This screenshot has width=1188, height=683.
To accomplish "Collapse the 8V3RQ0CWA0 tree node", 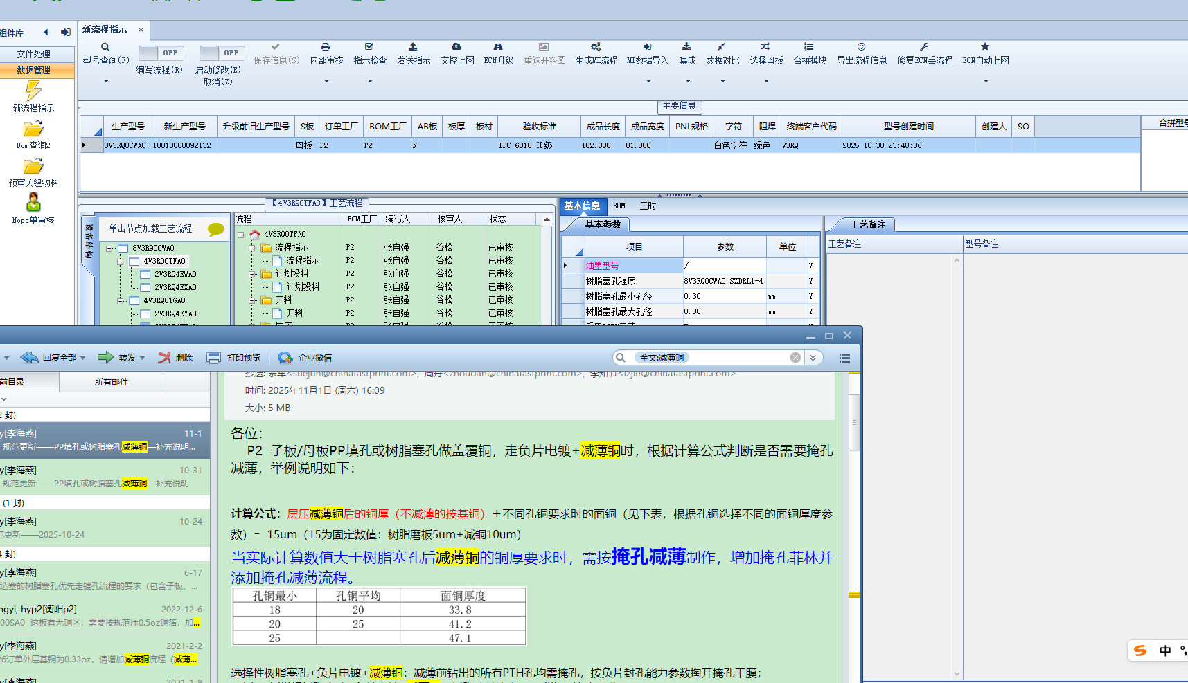I will click(x=110, y=248).
